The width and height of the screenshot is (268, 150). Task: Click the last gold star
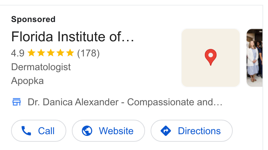tap(70, 53)
